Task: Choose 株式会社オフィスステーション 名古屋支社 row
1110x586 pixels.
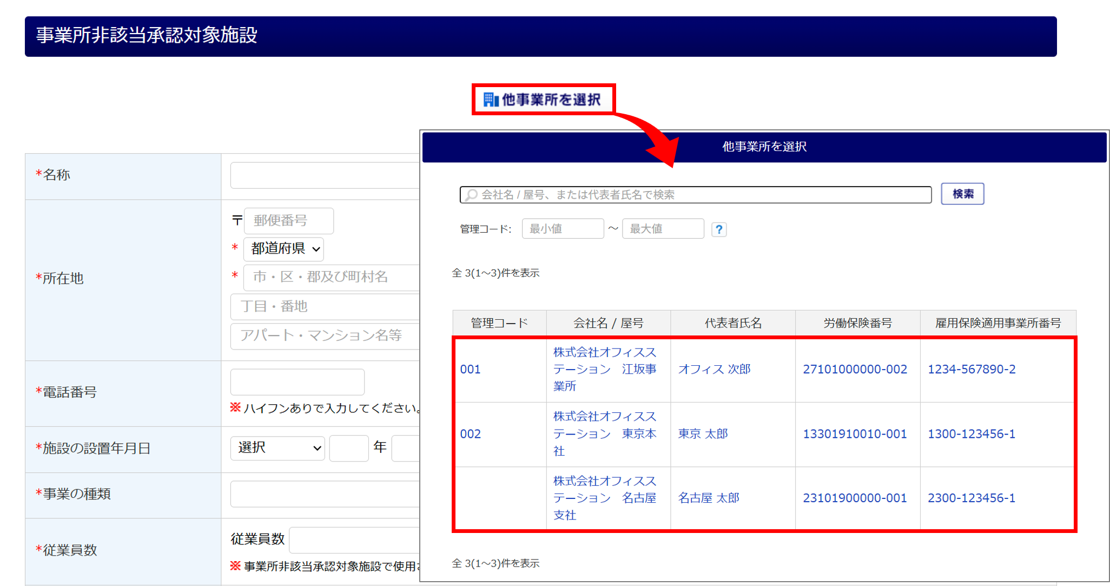Action: [604, 498]
